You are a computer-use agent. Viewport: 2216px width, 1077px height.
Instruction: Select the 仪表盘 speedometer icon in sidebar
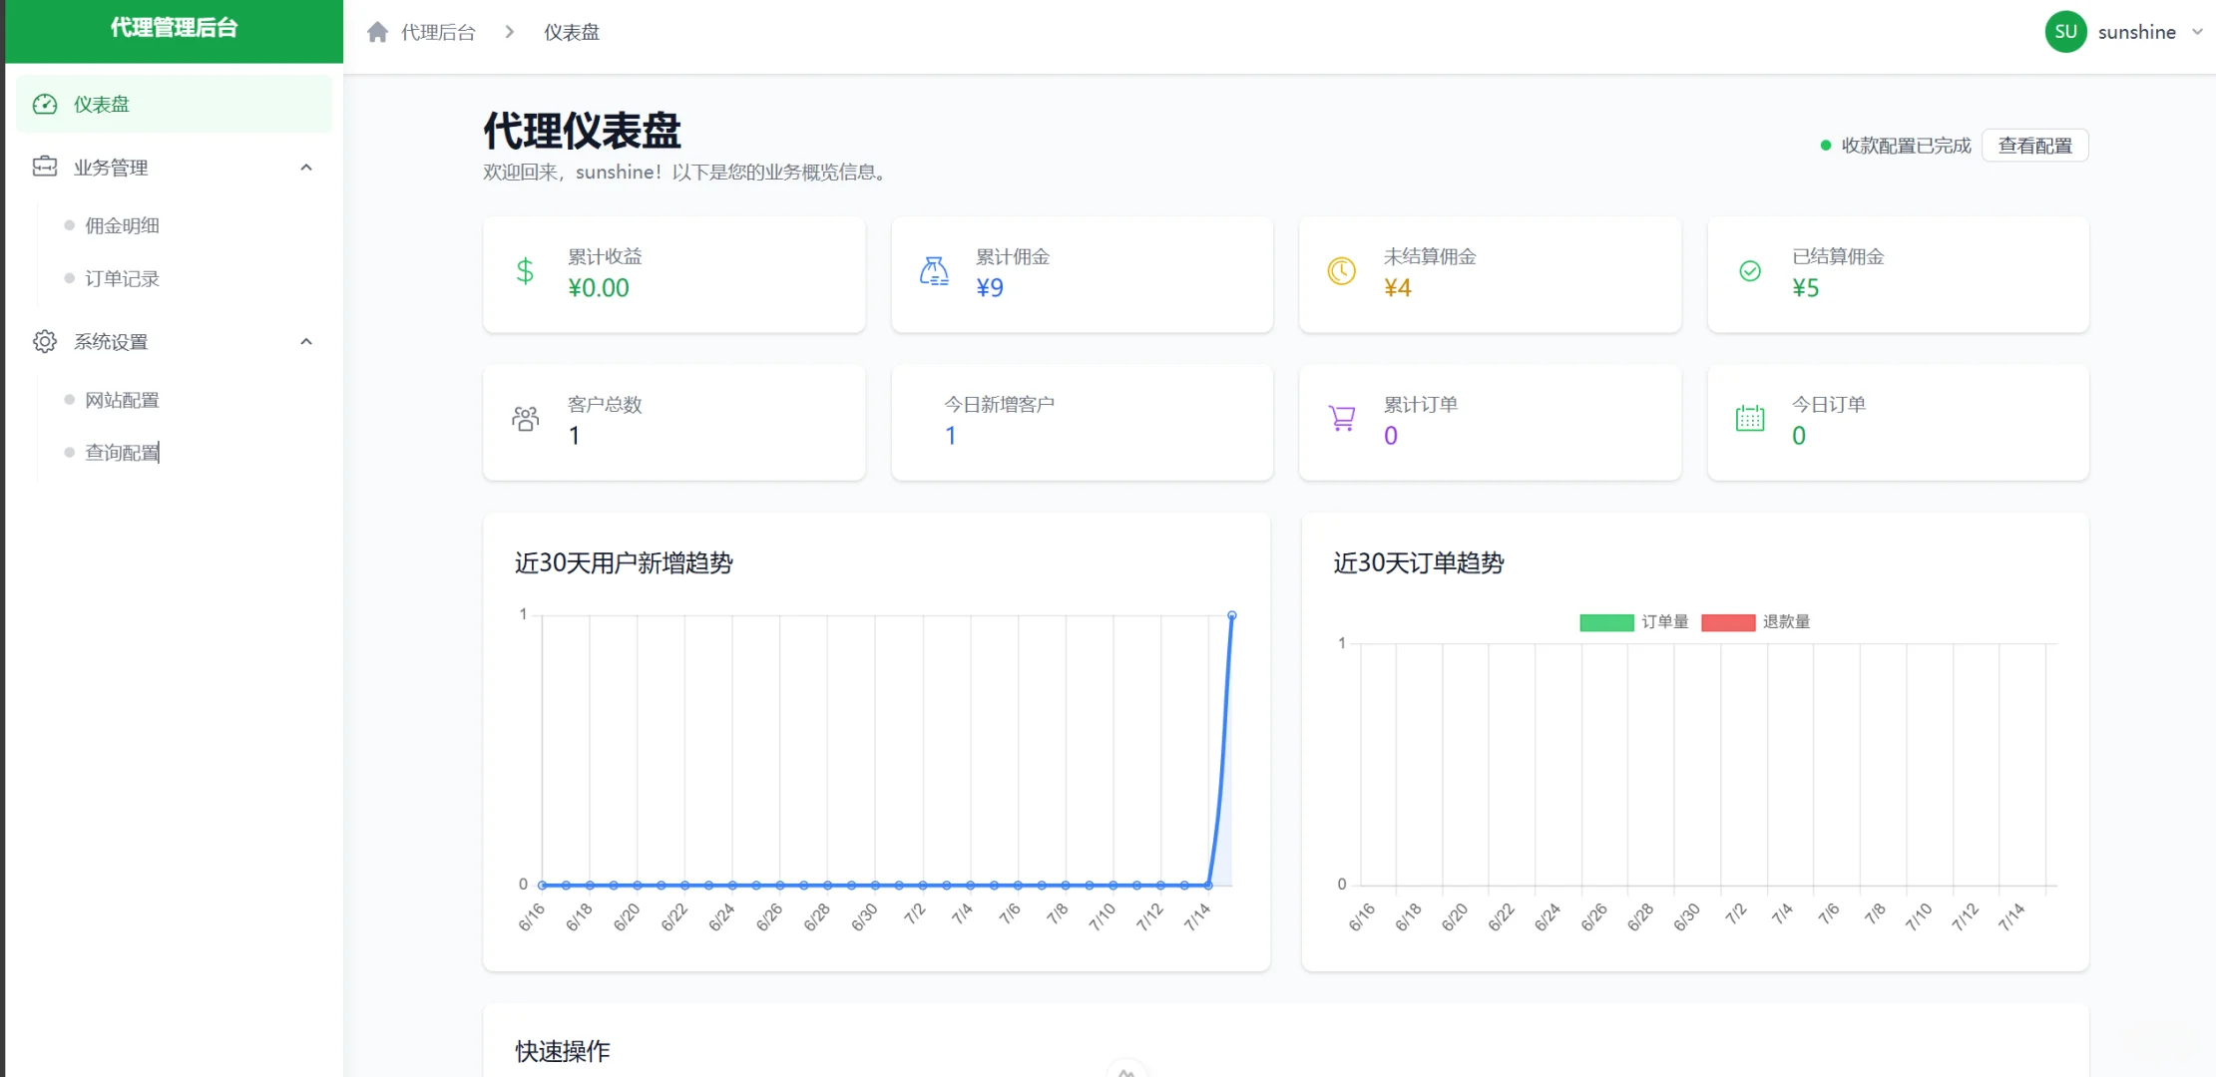pyautogui.click(x=45, y=104)
